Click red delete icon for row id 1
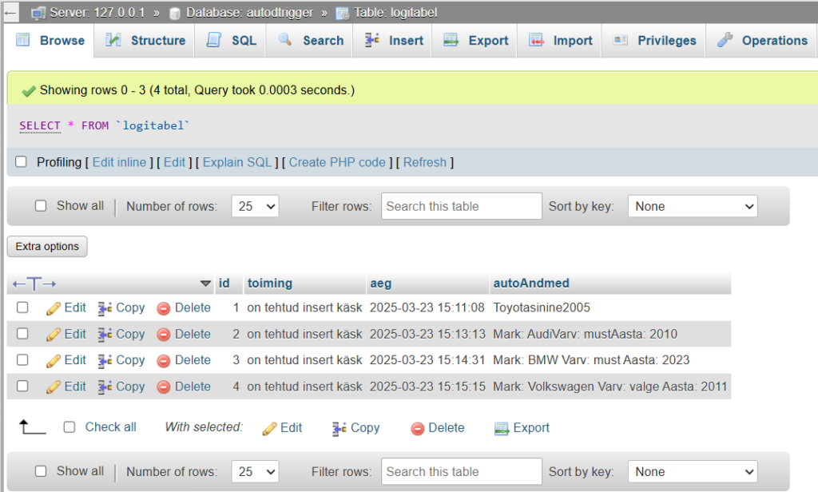 coord(164,308)
